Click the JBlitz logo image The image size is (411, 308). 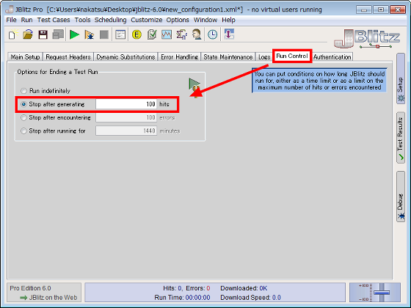click(x=367, y=39)
